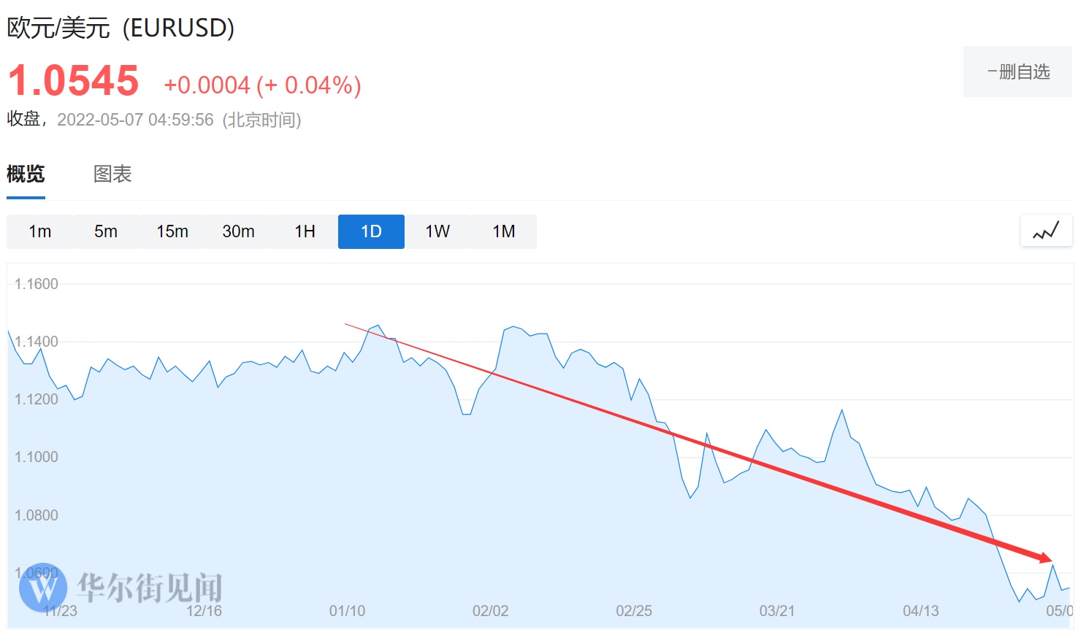1086x638 pixels.
Task: Choose the 30m interval
Action: tap(239, 231)
